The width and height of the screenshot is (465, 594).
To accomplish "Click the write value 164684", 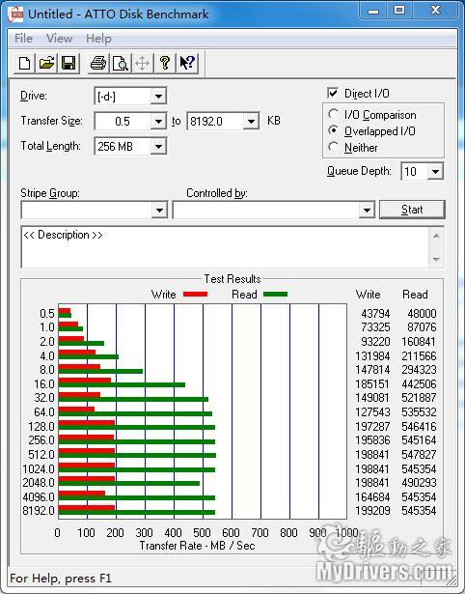I will tap(372, 496).
